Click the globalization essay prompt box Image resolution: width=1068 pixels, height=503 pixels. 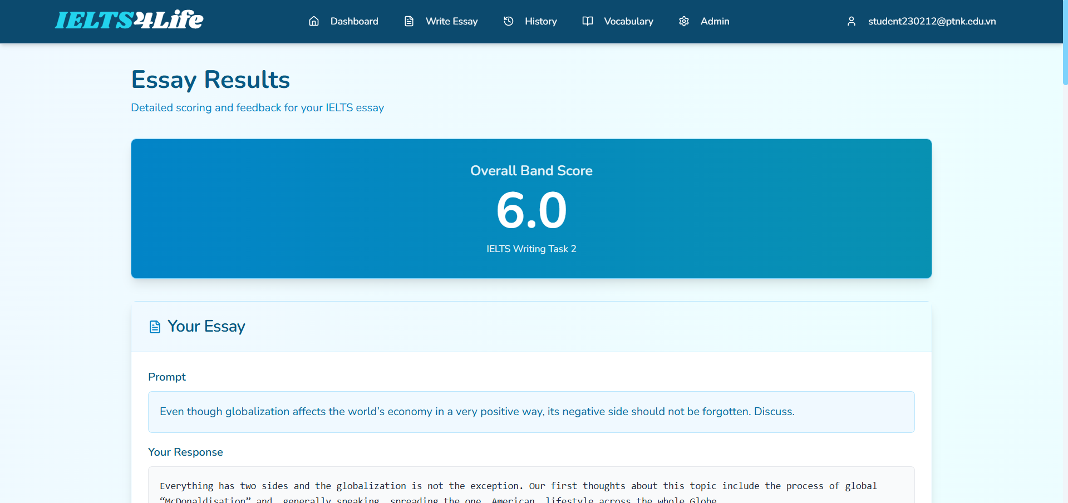tap(531, 412)
